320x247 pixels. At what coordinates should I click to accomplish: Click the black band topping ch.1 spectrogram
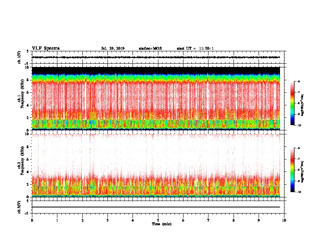(x=156, y=70)
